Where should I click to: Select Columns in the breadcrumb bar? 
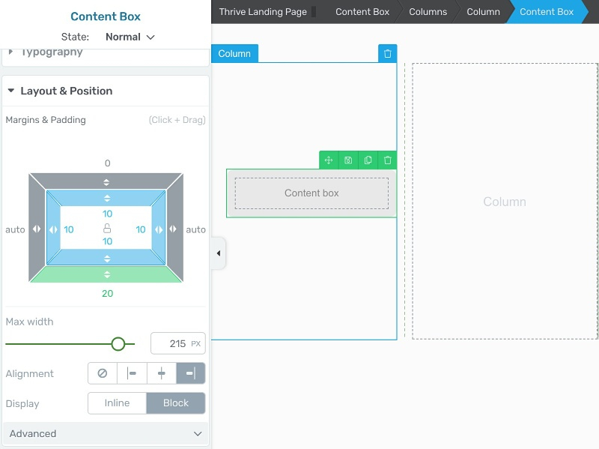[x=428, y=12]
